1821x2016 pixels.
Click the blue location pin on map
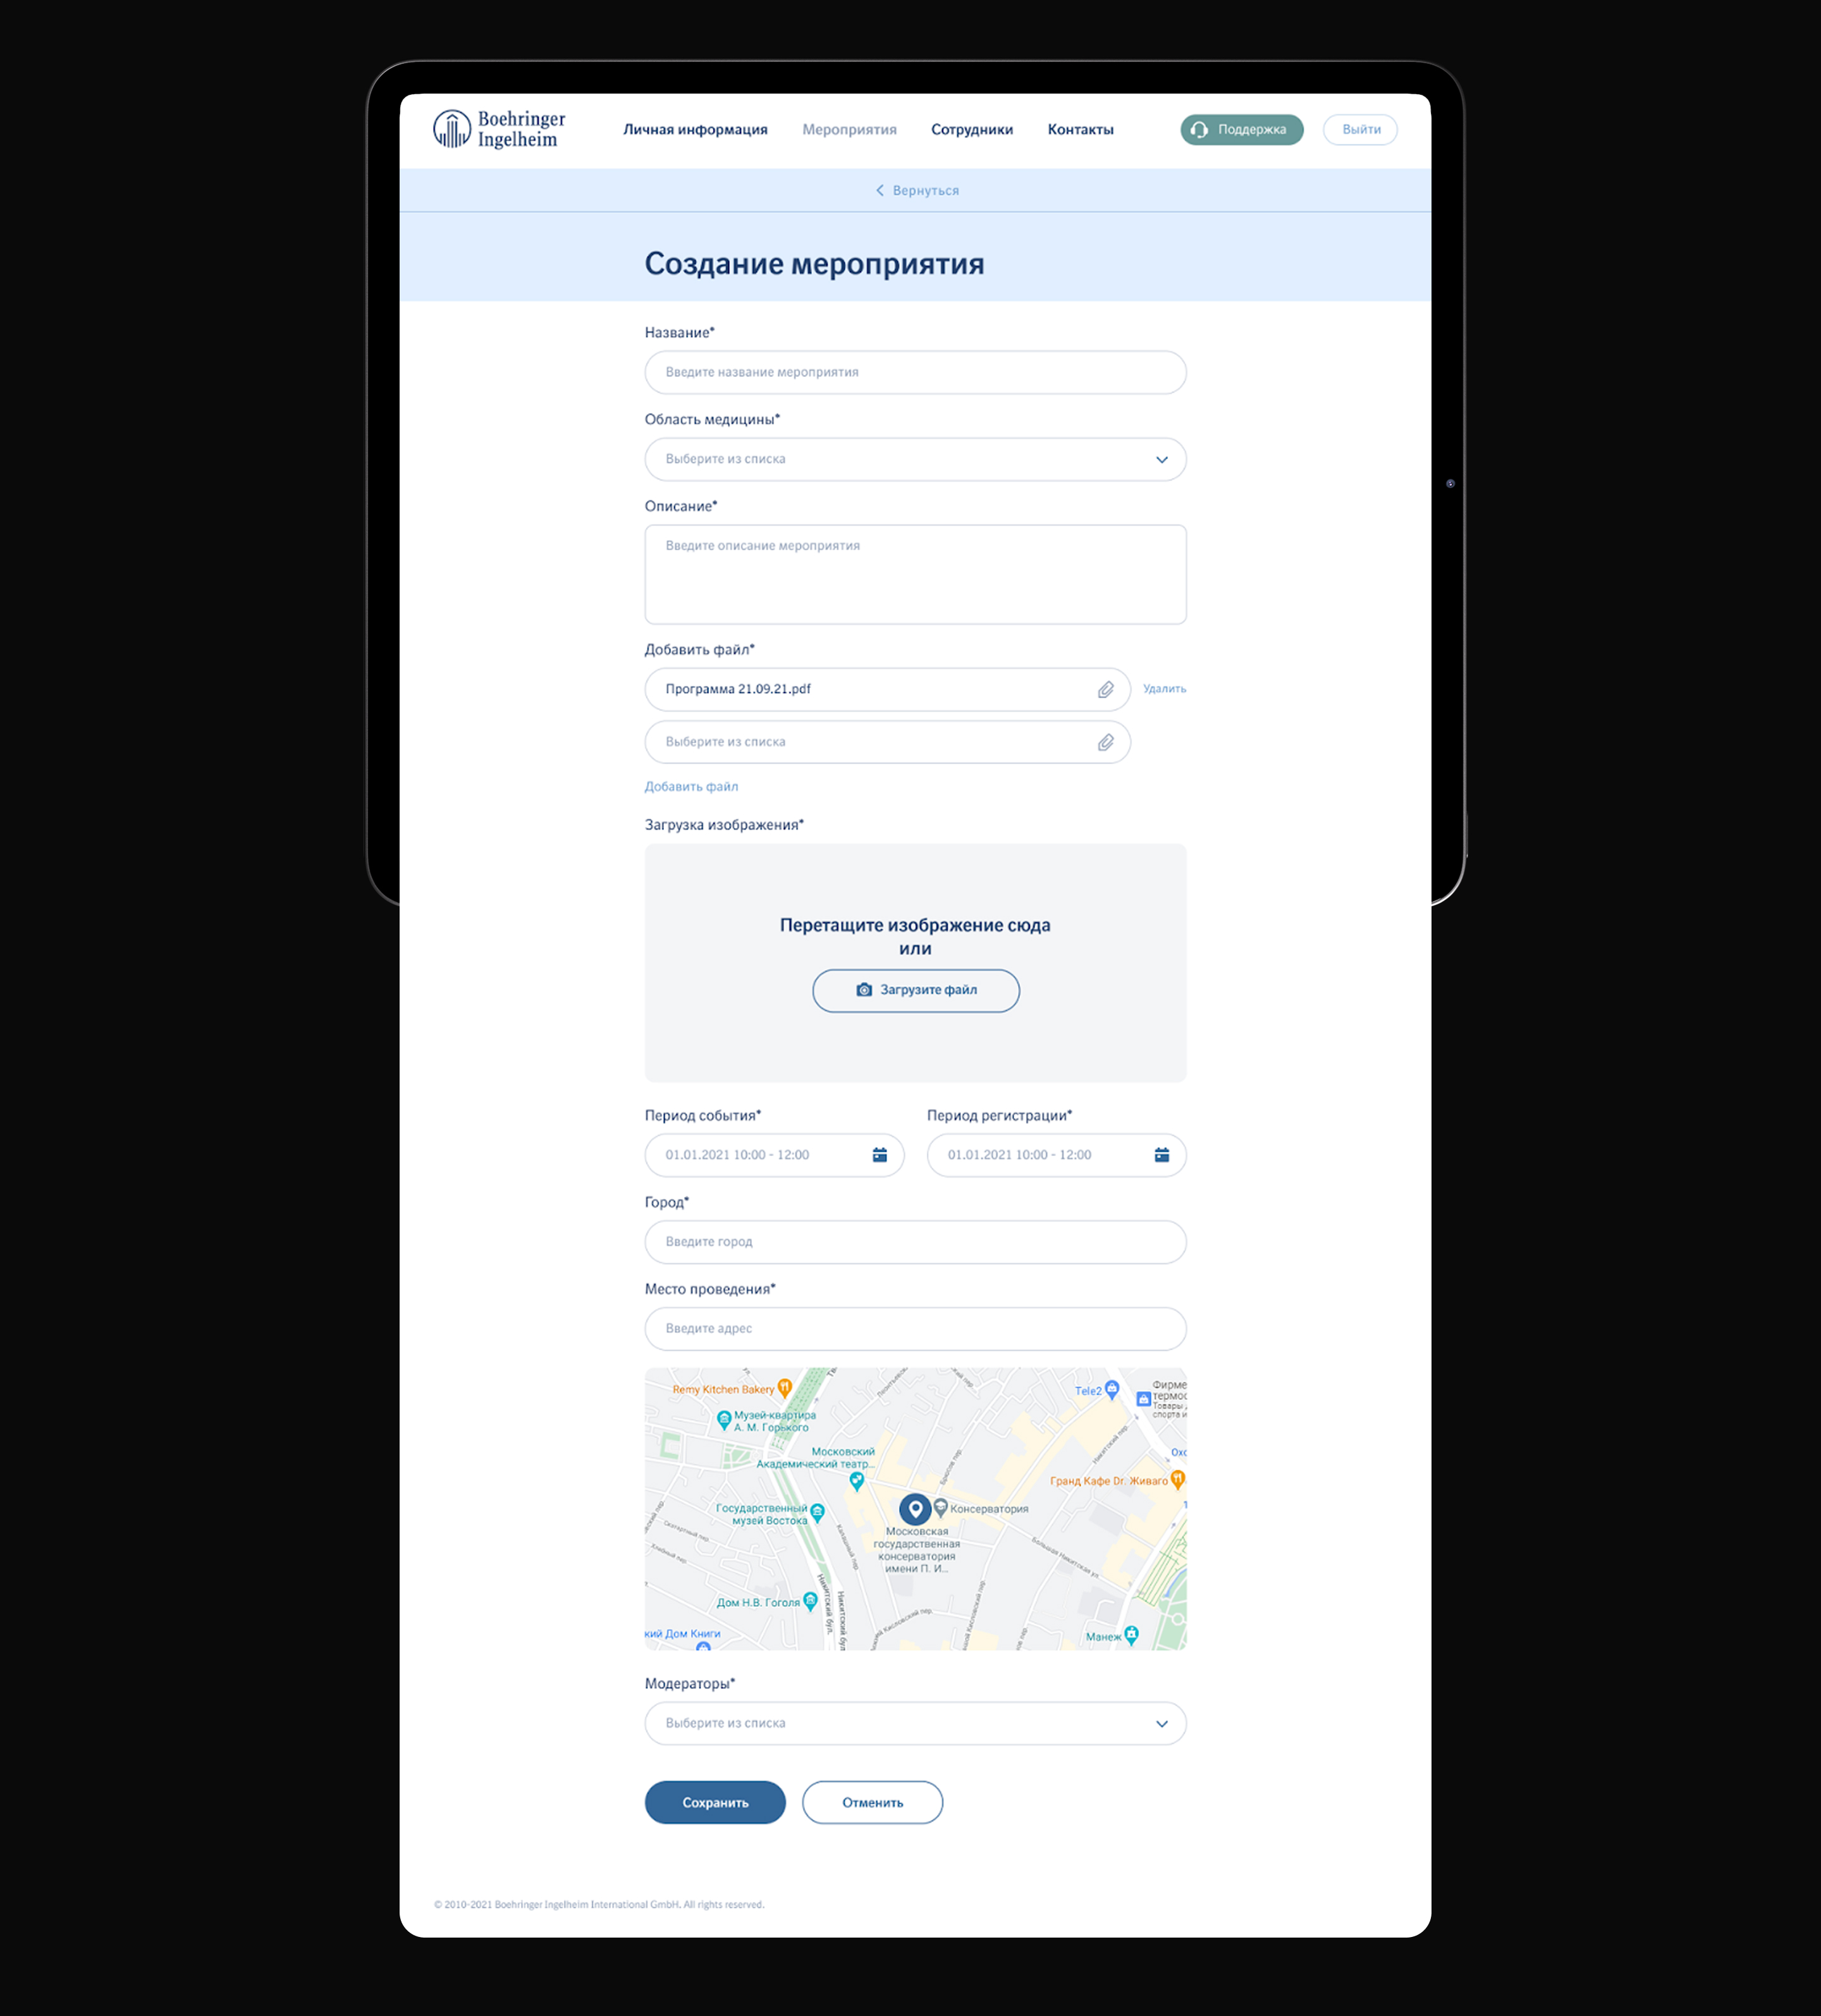914,1508
